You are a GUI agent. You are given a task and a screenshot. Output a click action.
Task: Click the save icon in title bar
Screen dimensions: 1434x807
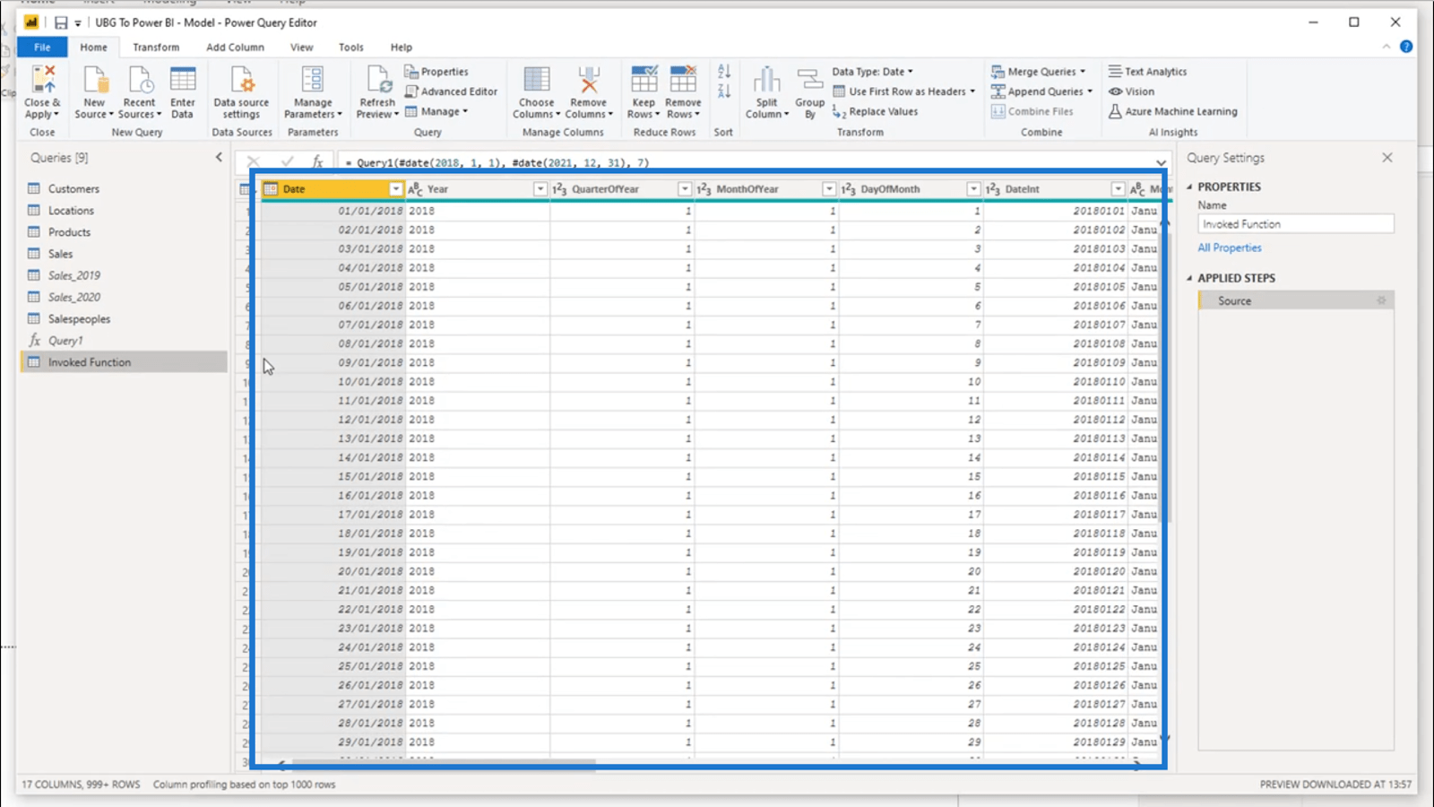[61, 22]
